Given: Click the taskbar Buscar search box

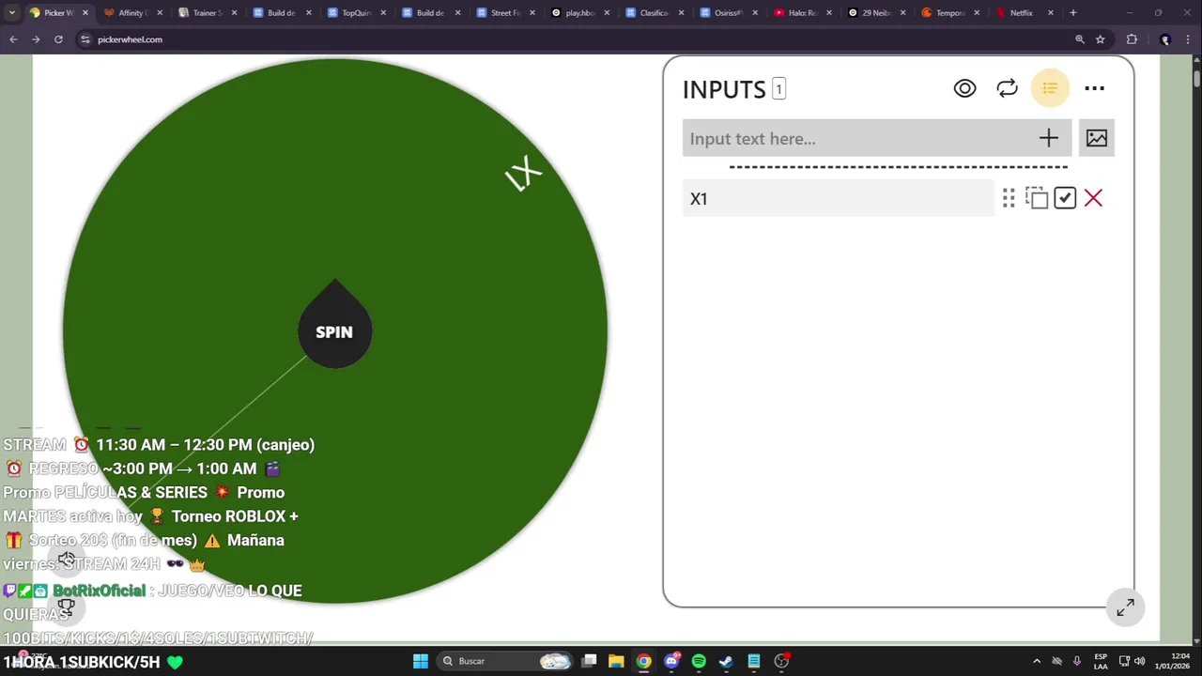Looking at the screenshot, I should [x=507, y=661].
